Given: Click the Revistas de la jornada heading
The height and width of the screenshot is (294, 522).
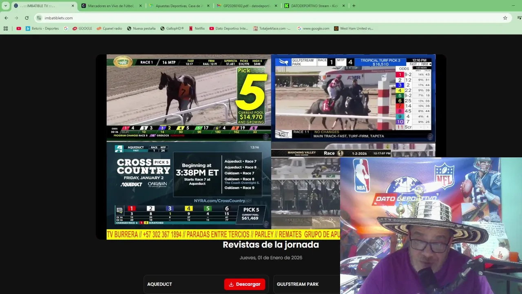Looking at the screenshot, I should (271, 245).
